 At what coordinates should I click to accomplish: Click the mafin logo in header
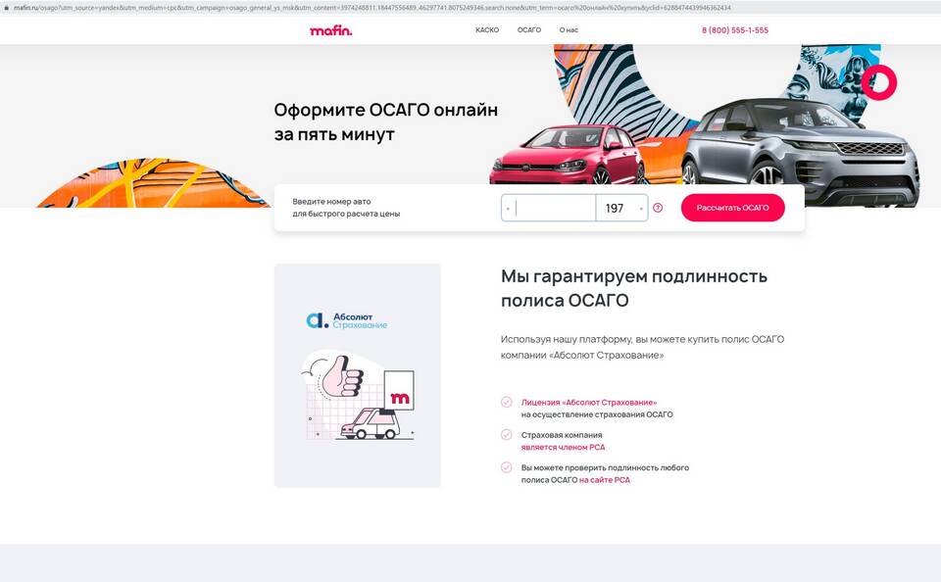pos(330,30)
